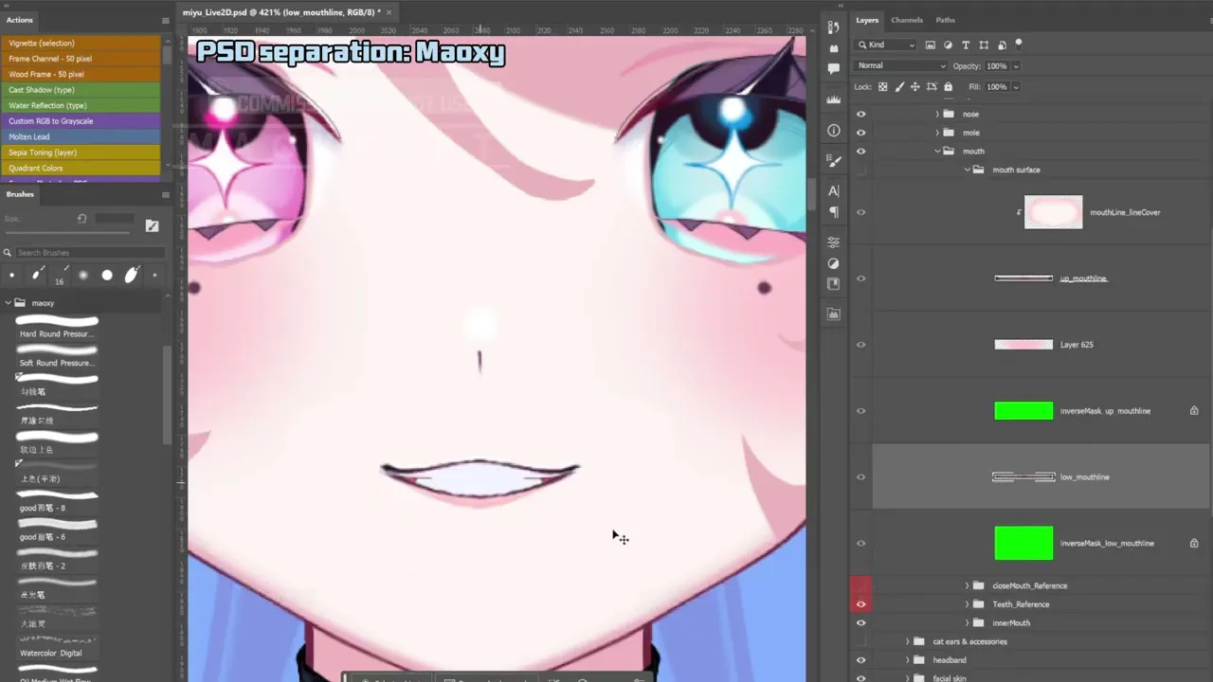Open the Comments panel speech-bubble icon

coord(834,68)
